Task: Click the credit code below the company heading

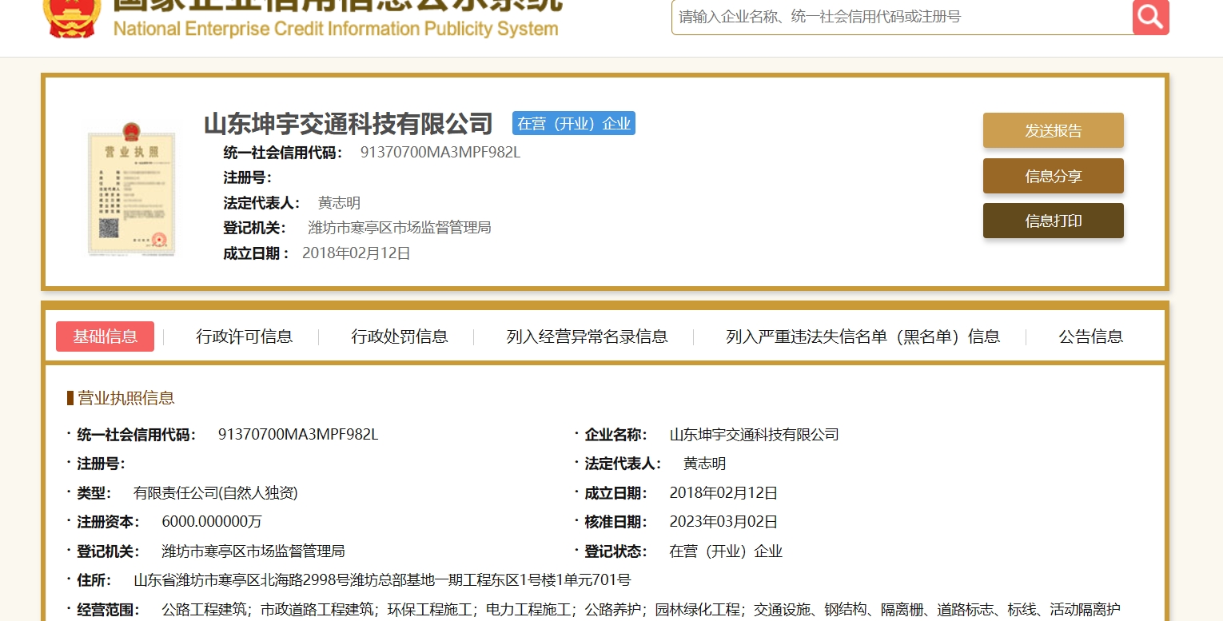Action: pos(440,153)
